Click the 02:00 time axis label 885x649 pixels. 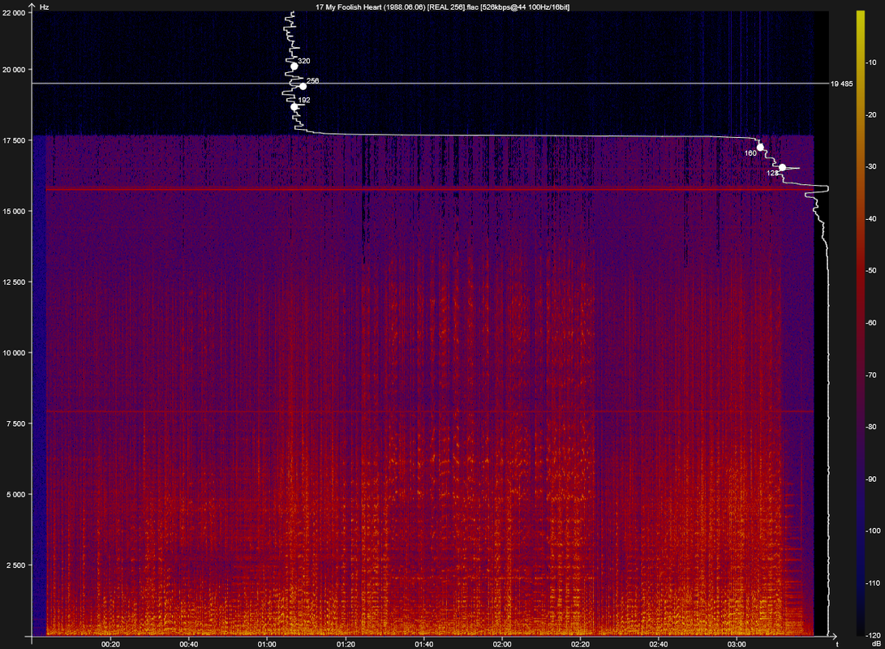point(502,644)
